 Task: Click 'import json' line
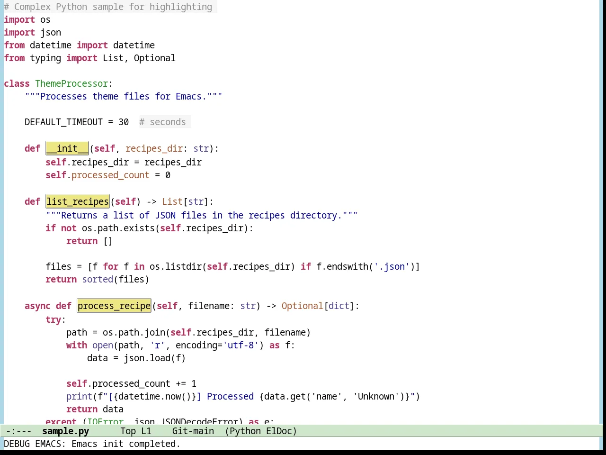point(32,32)
